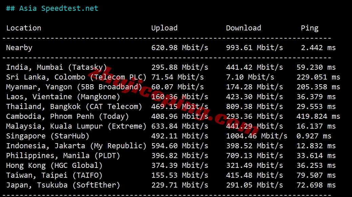
Task: Select the Hong Kong (HGC Global) entry
Action: (54, 166)
